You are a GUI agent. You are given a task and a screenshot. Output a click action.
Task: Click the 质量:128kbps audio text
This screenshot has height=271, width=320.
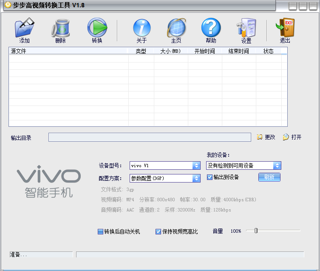[215, 210]
